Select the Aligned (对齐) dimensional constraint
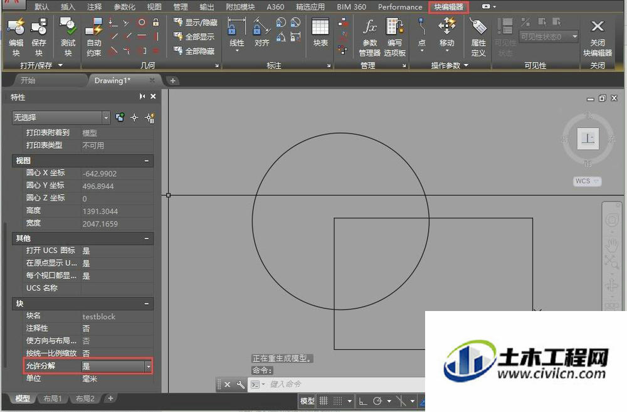 (x=262, y=33)
